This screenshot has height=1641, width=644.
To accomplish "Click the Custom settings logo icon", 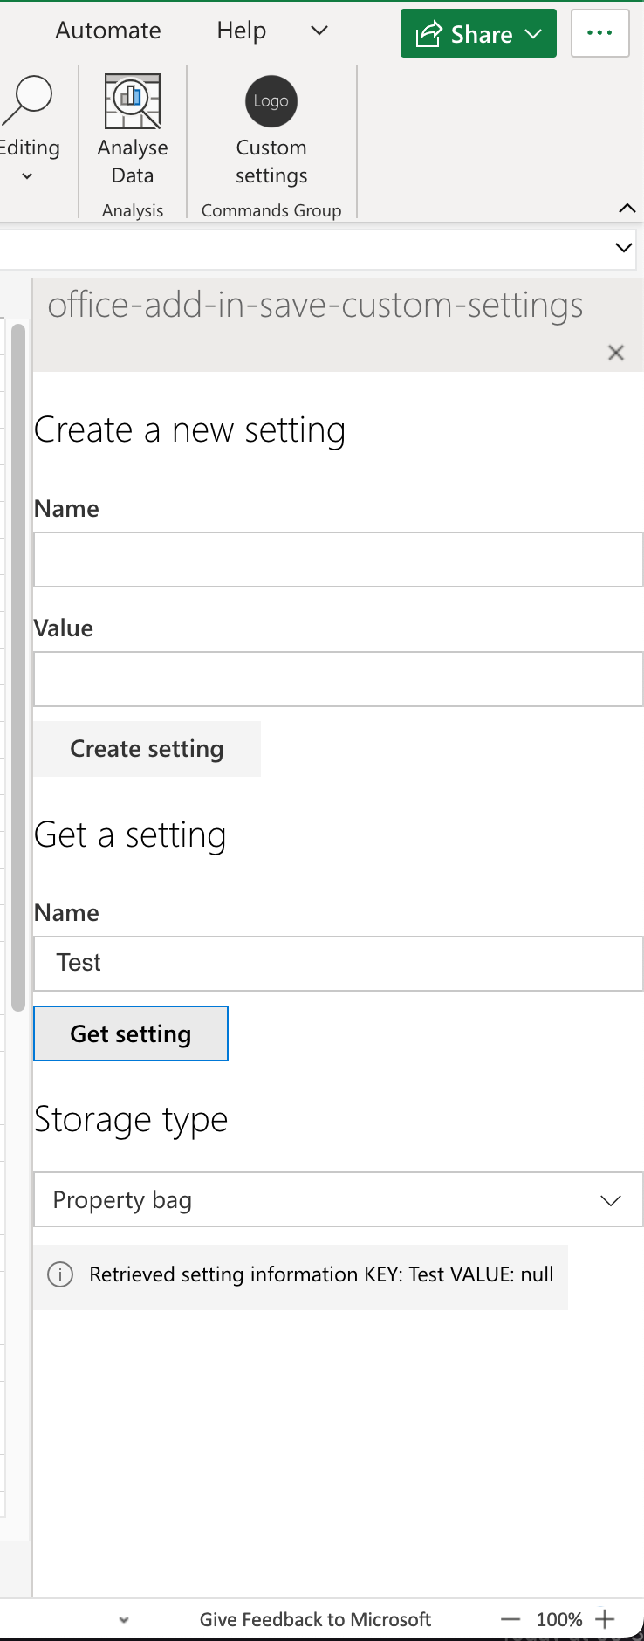I will 271,100.
